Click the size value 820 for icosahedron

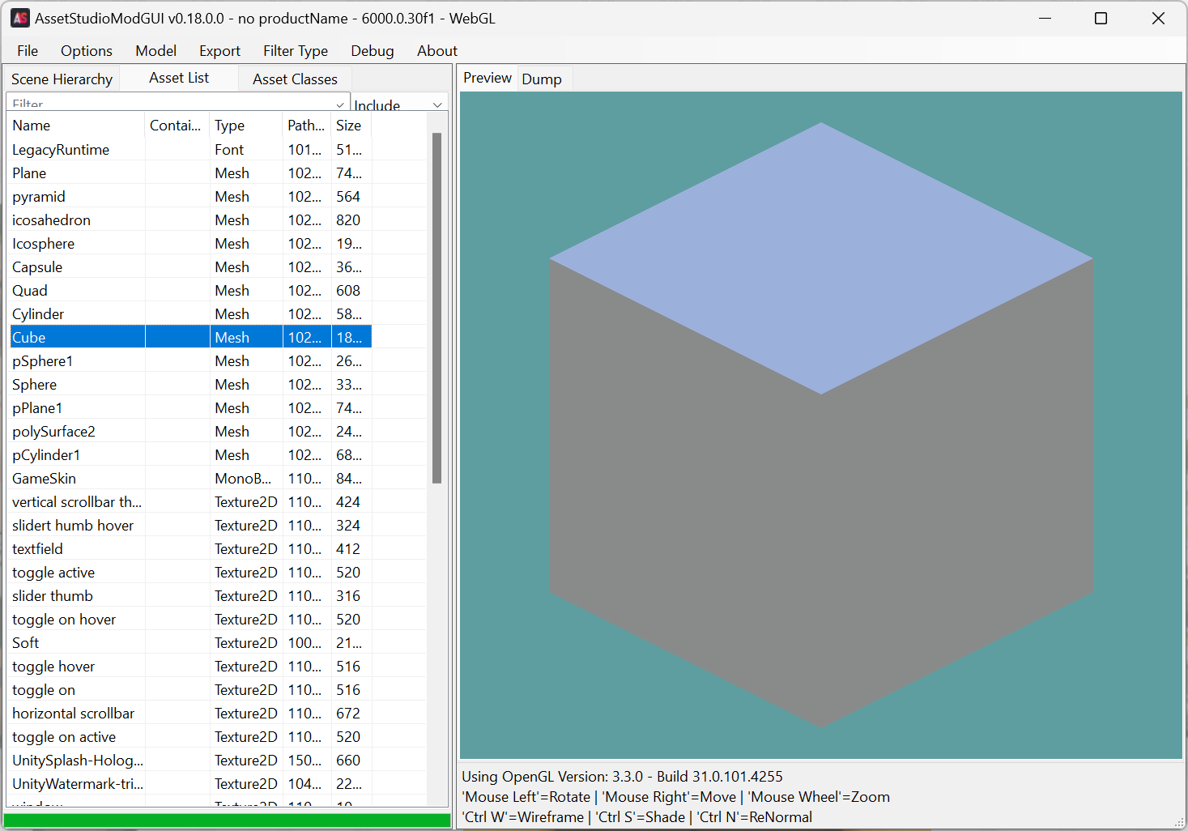[348, 220]
